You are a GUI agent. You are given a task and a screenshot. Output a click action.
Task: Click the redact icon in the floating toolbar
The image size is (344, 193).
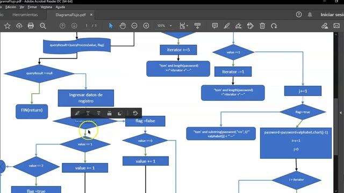(x=109, y=113)
